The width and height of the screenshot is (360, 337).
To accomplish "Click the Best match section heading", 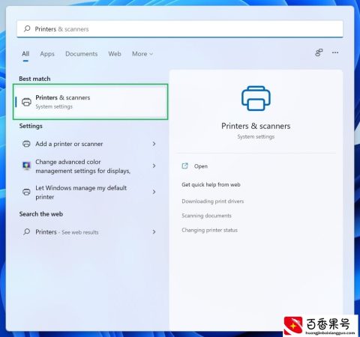I will pyautogui.click(x=34, y=79).
